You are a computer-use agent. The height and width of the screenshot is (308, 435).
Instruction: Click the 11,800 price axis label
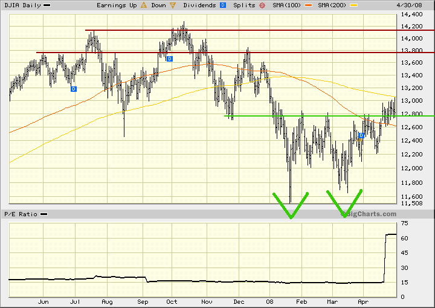pos(411,182)
